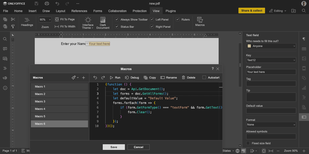Click the Default value input field
Viewport: 309px width, 154px height.
click(271, 111)
